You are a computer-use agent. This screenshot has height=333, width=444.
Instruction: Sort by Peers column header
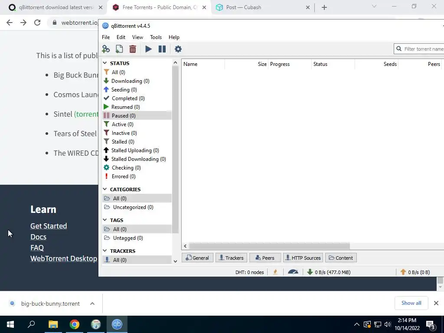pos(420,64)
